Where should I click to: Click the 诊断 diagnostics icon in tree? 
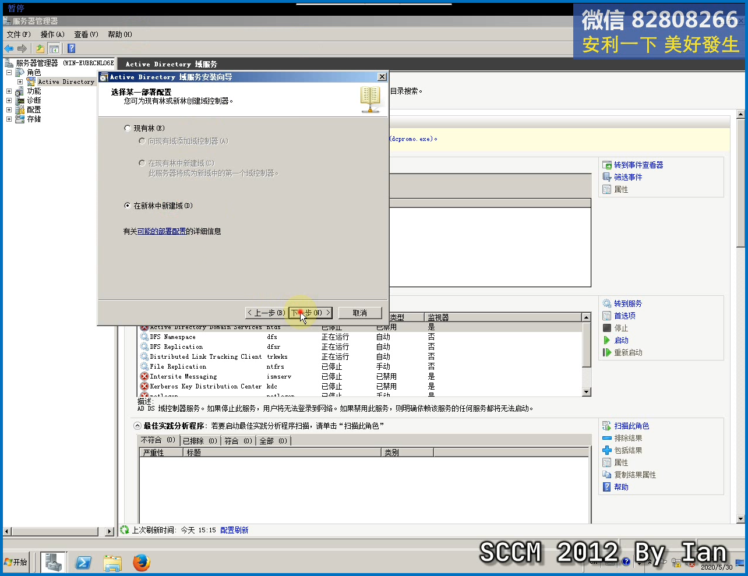pos(20,100)
